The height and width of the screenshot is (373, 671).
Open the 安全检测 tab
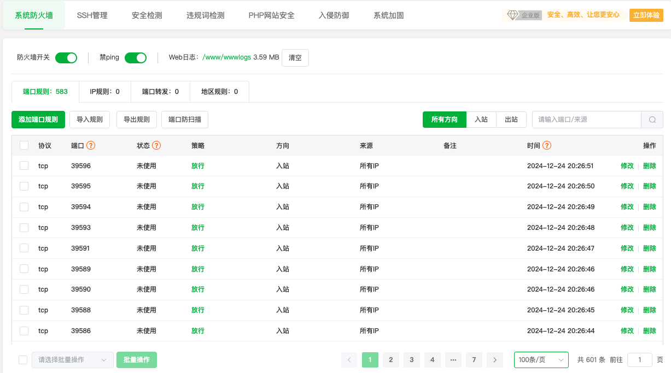[147, 15]
